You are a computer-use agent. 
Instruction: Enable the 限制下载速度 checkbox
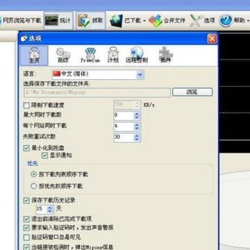27,106
